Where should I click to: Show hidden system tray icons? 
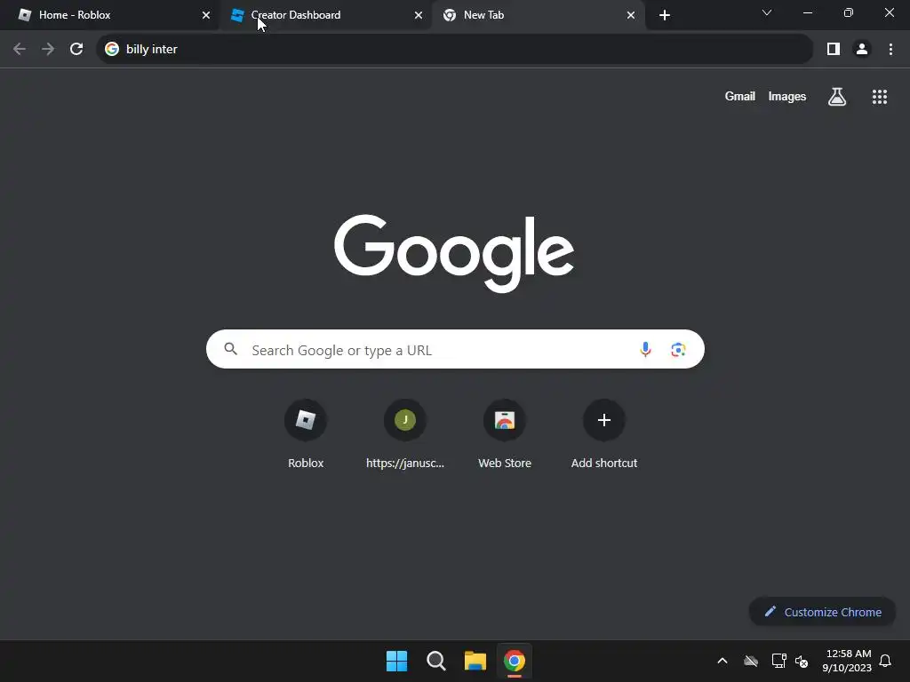coord(722,661)
